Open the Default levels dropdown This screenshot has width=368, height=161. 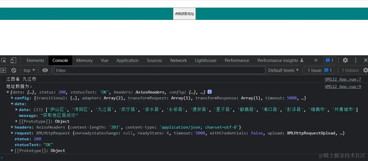click(284, 70)
